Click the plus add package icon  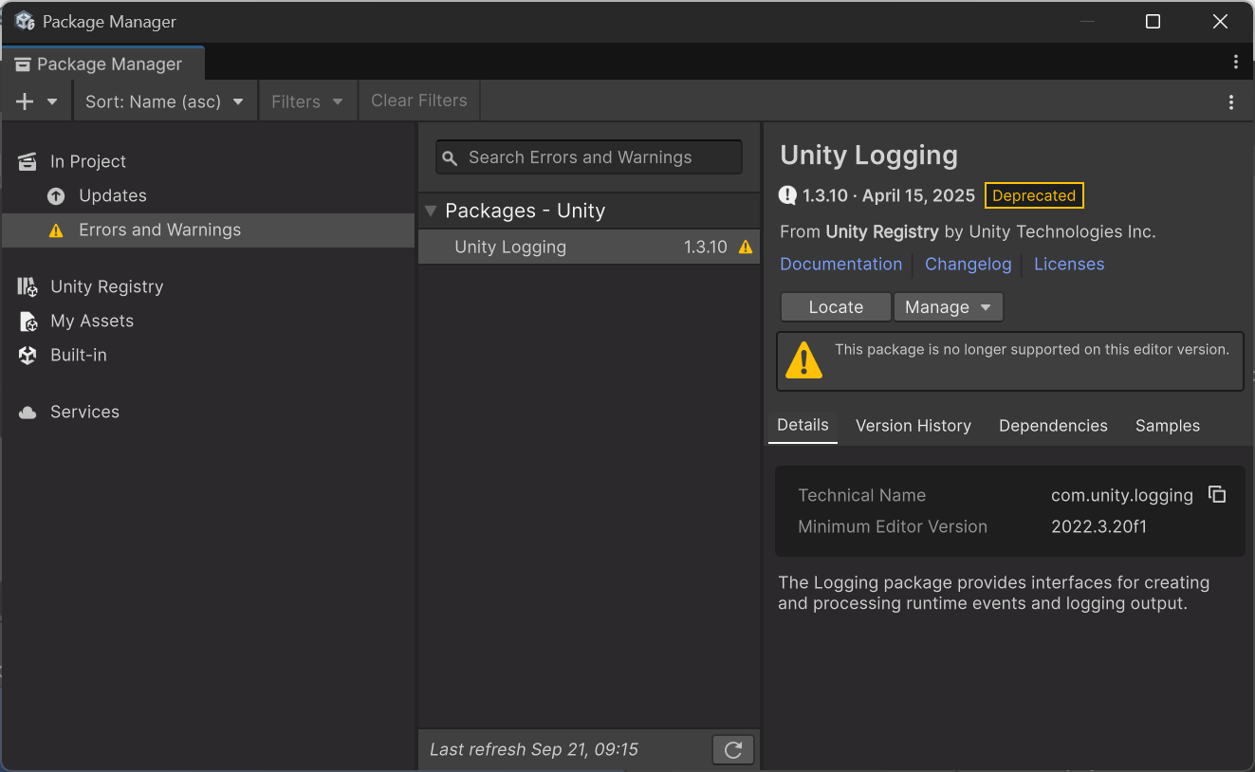[x=25, y=101]
